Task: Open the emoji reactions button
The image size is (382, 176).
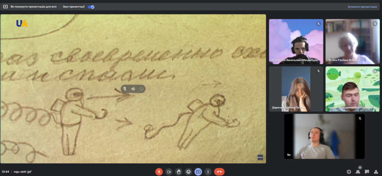Action: [188, 172]
